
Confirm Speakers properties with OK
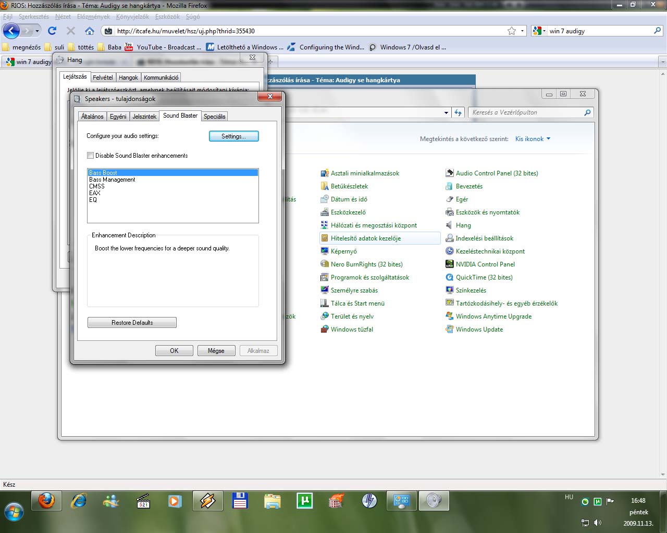click(174, 351)
